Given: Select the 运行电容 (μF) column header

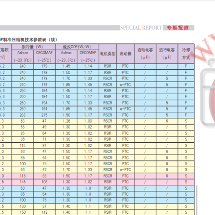Looking at the screenshot, I should (x=167, y=54).
